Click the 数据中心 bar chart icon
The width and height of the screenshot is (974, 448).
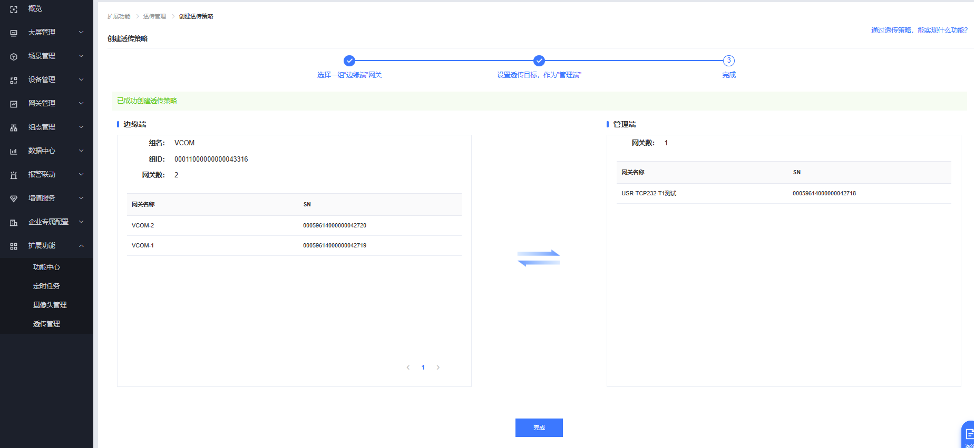click(x=14, y=151)
